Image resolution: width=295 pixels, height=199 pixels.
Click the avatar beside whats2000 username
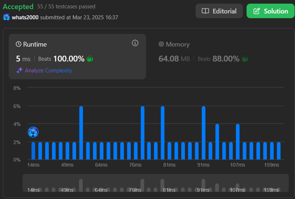[x=7, y=17]
